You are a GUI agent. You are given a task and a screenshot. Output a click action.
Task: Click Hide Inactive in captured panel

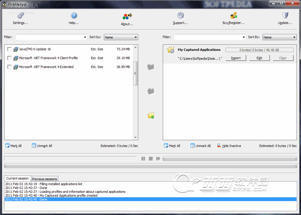(229, 146)
